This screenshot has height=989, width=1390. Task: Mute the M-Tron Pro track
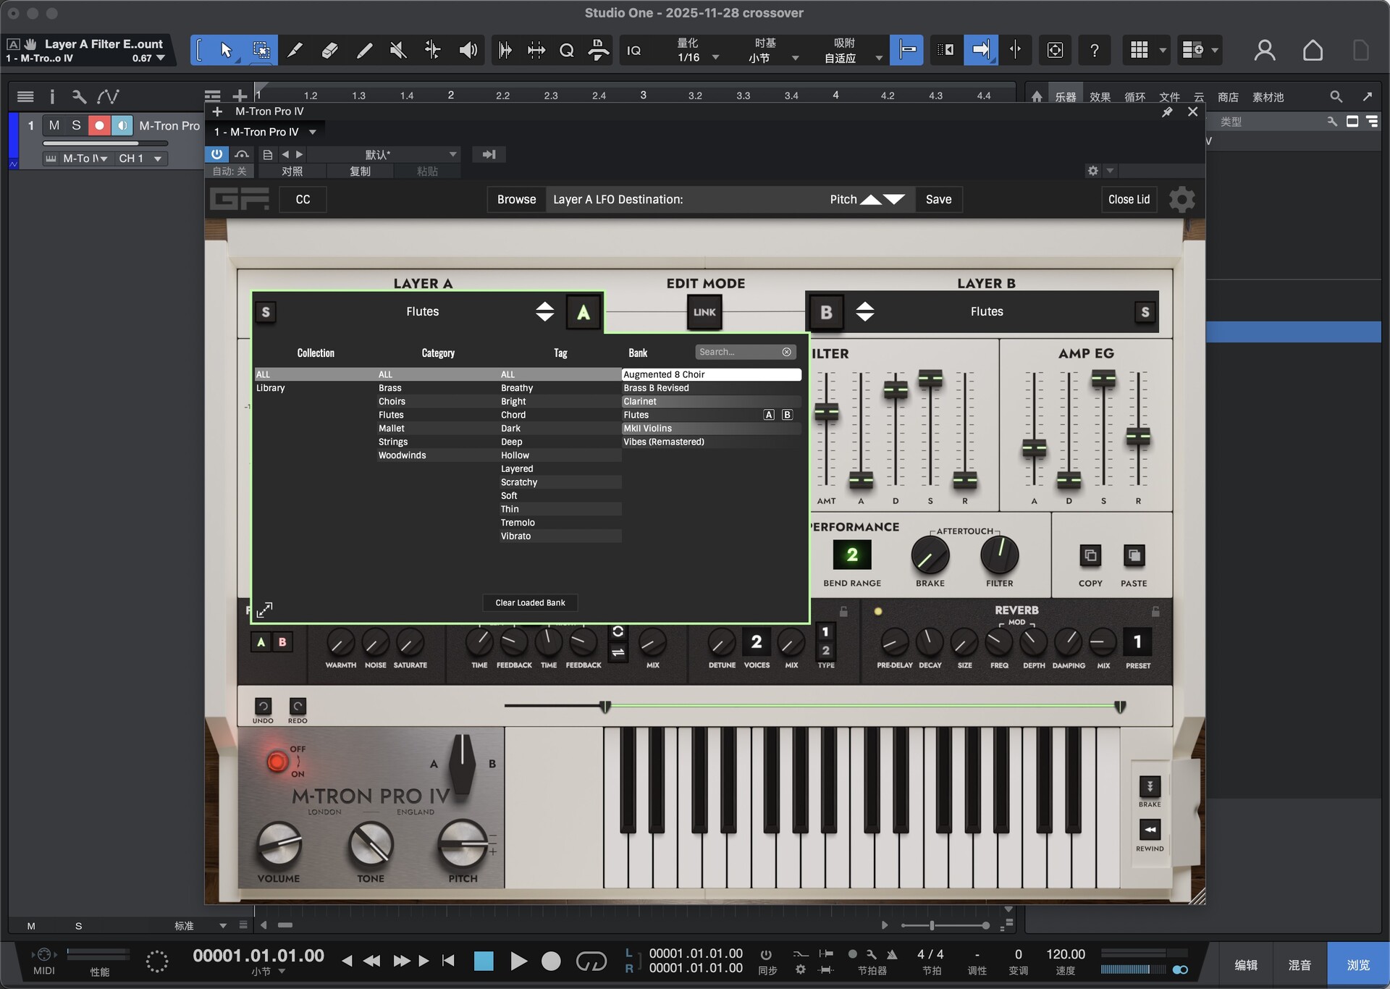pyautogui.click(x=54, y=125)
